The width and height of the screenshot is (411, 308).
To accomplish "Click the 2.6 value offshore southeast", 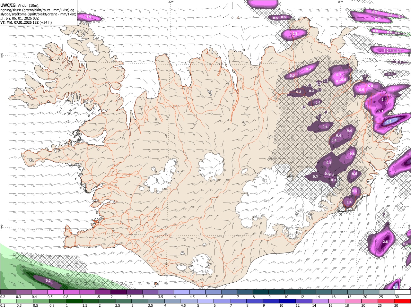I will click(x=386, y=242).
